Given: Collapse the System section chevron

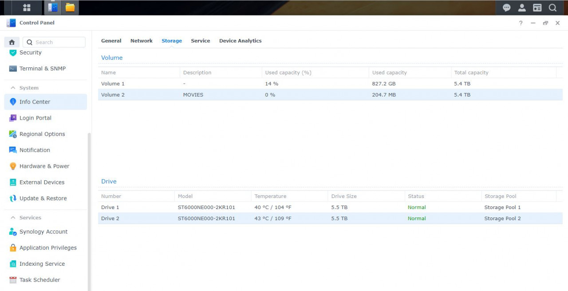Looking at the screenshot, I should click(13, 88).
